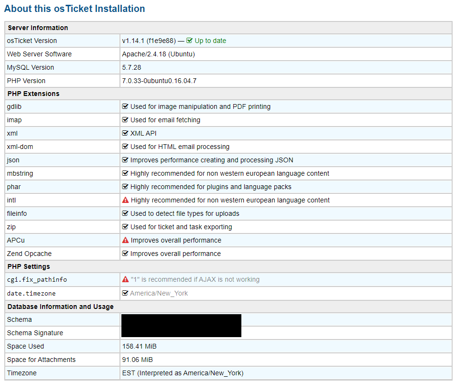Click the Up to date status link
The width and height of the screenshot is (455, 382).
pyautogui.click(x=210, y=41)
